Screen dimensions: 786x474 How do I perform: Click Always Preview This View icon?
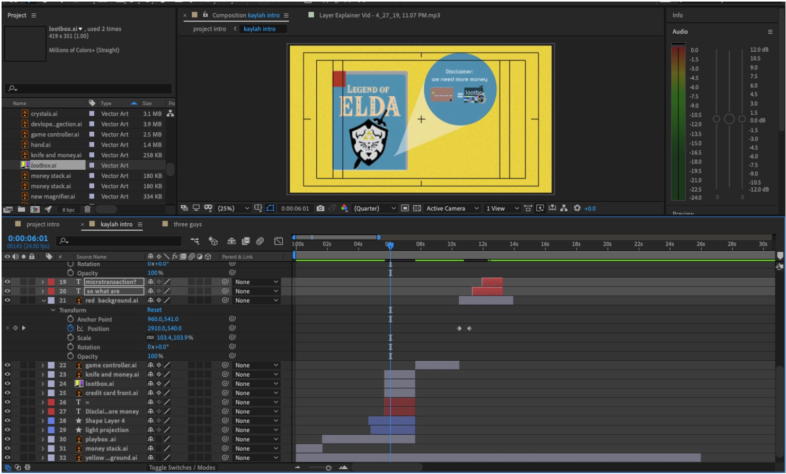184,208
